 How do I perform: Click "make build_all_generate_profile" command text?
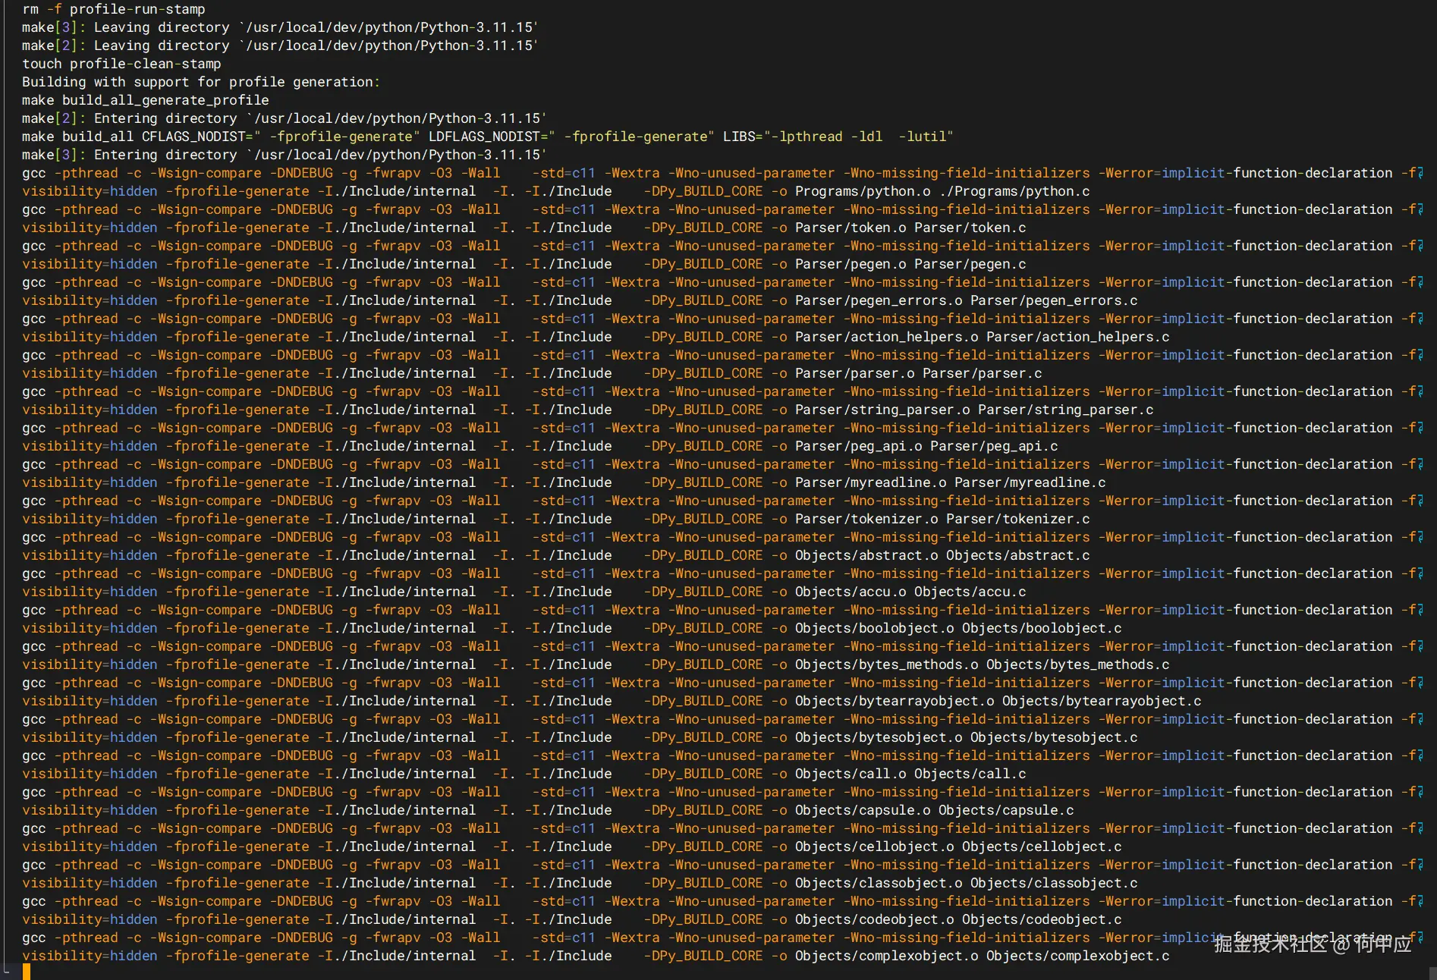coord(146,100)
